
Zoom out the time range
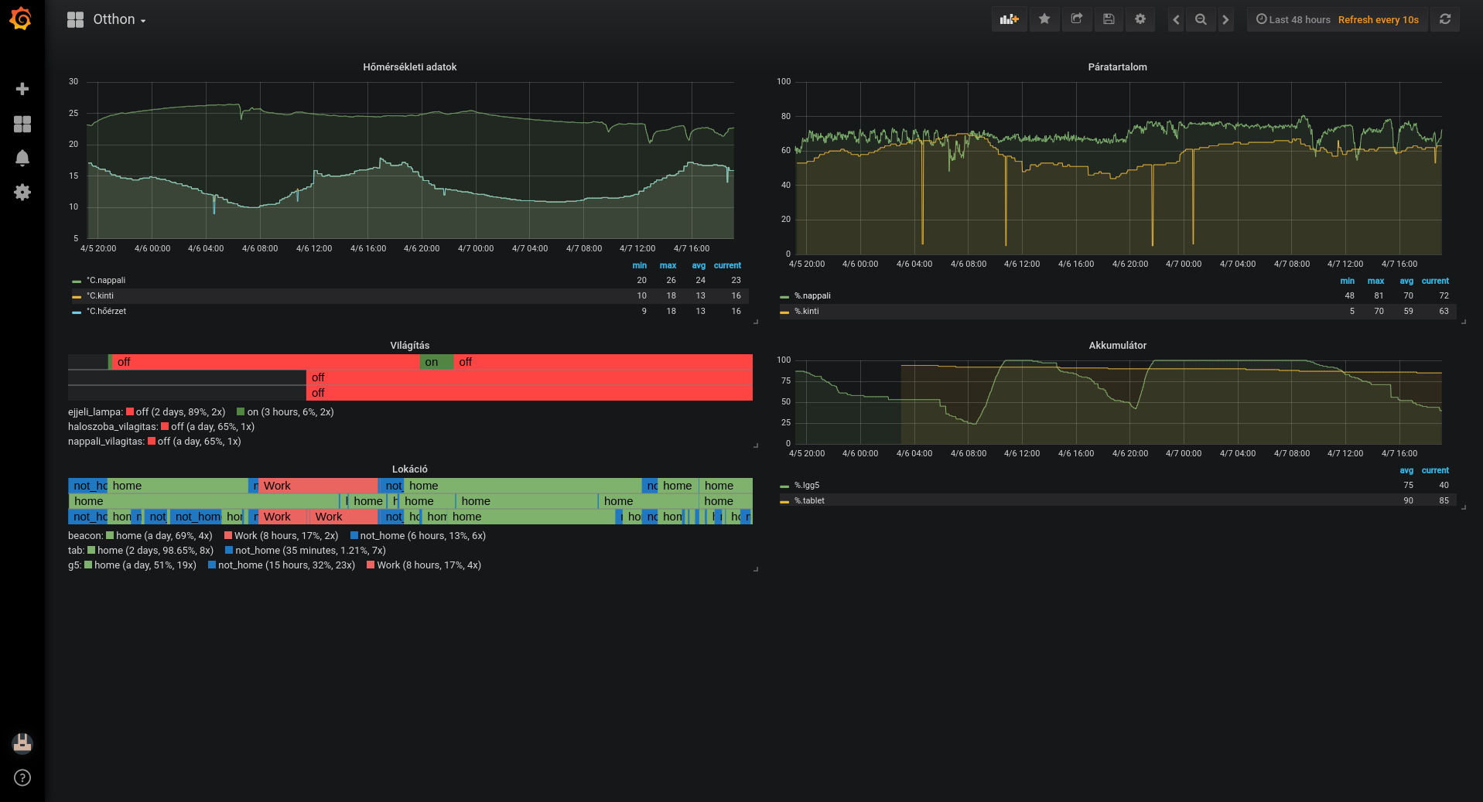[x=1200, y=20]
